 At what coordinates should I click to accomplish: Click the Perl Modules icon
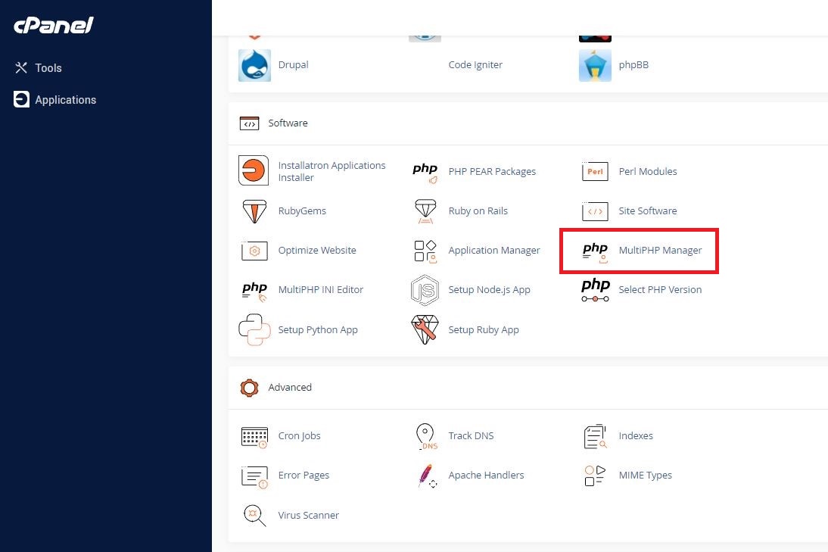coord(595,171)
